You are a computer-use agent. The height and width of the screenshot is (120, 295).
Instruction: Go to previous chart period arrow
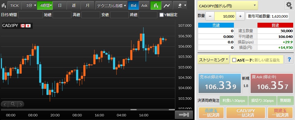5,104
